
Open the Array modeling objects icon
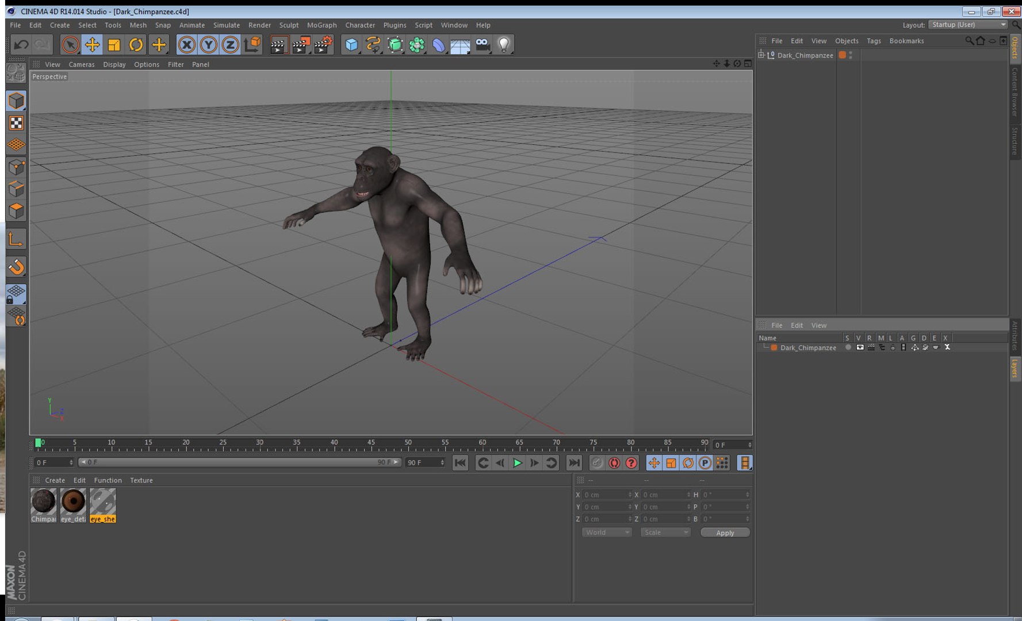click(x=416, y=45)
